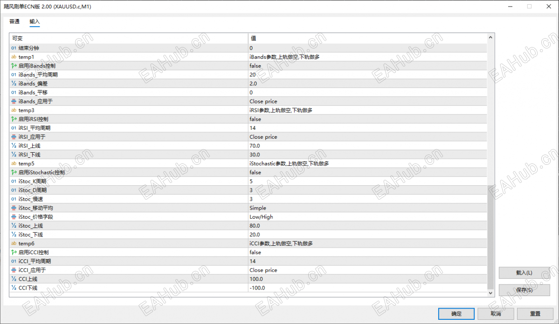Click the integer icon beside iBands_平移
559x324 pixels.
click(14, 93)
